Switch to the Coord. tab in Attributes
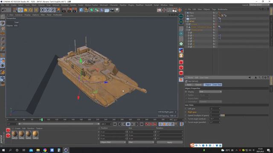 (198, 85)
